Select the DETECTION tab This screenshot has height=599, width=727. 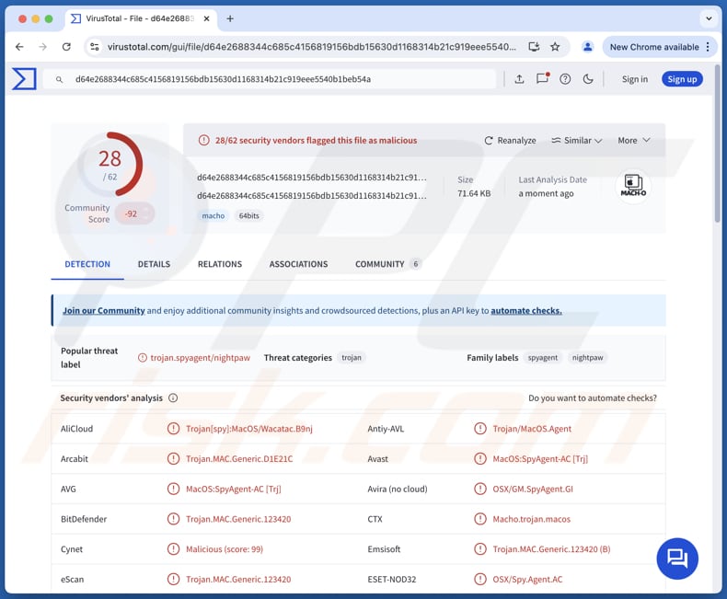(87, 264)
